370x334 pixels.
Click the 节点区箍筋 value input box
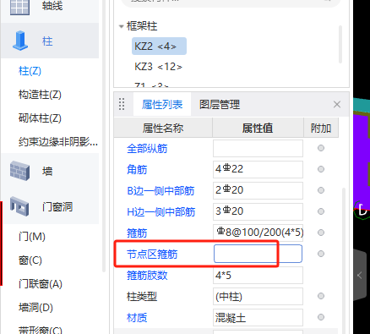(258, 254)
